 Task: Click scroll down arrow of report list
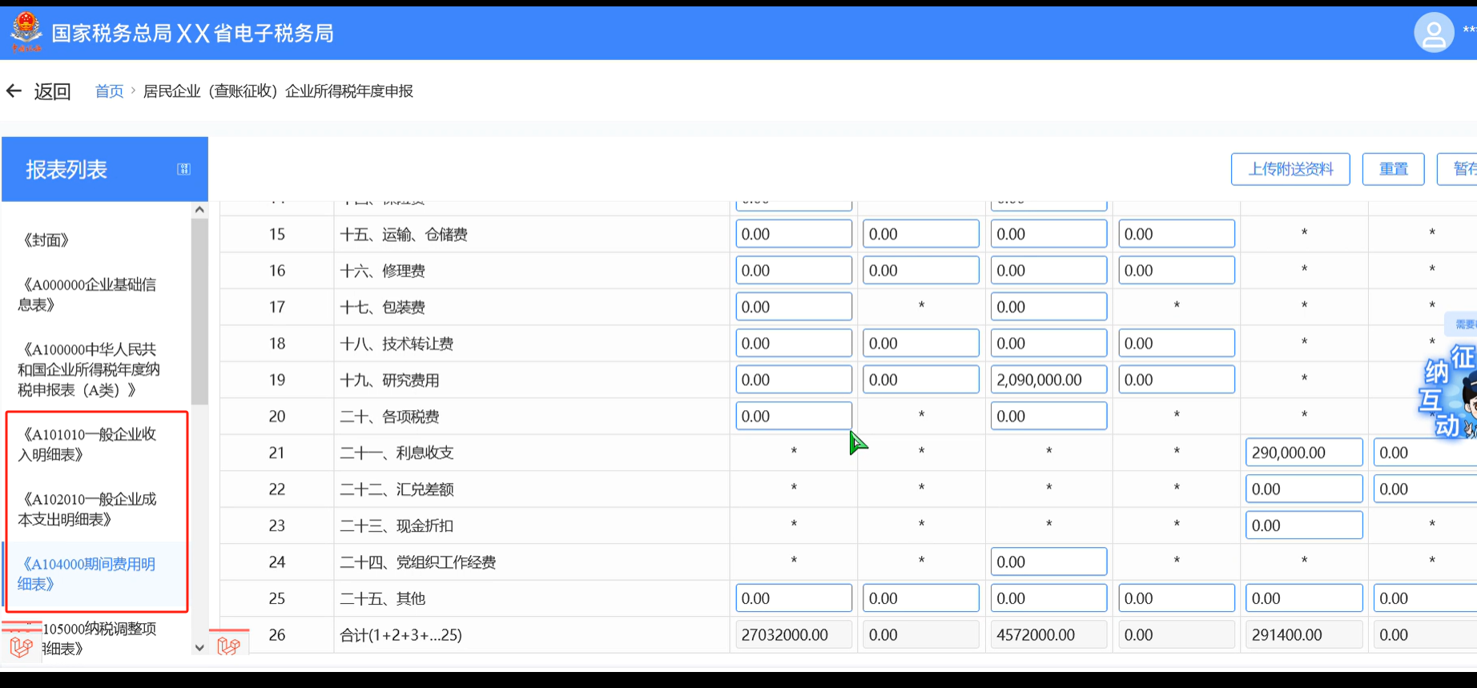tap(199, 648)
